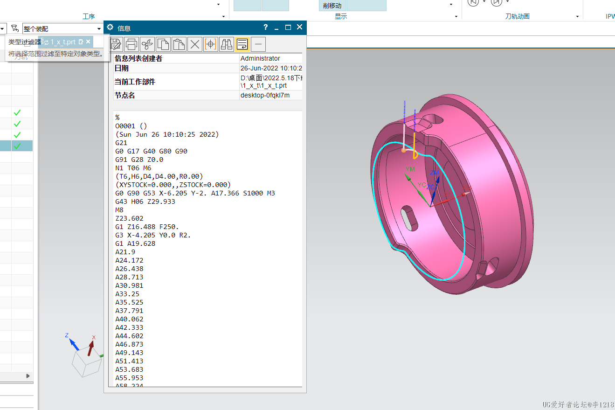
Task: Open the upper dropdown arrow above 显示 group arrow
Action: [x=451, y=4]
